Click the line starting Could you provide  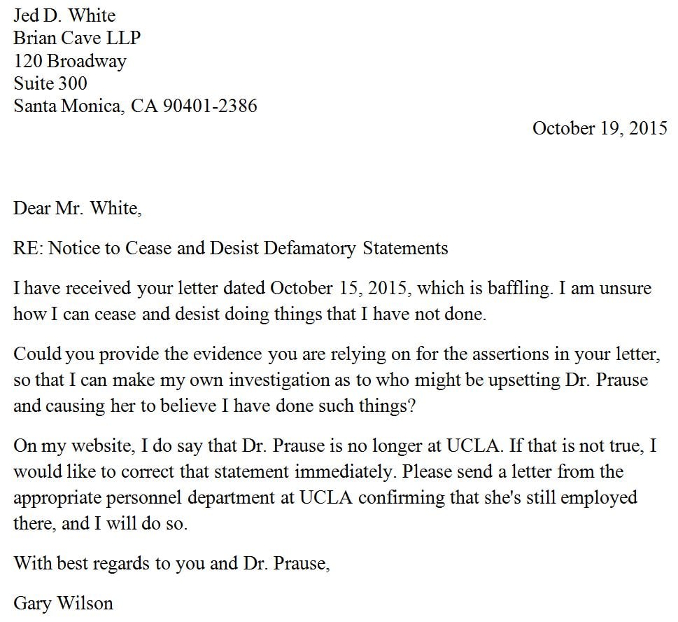[336, 354]
